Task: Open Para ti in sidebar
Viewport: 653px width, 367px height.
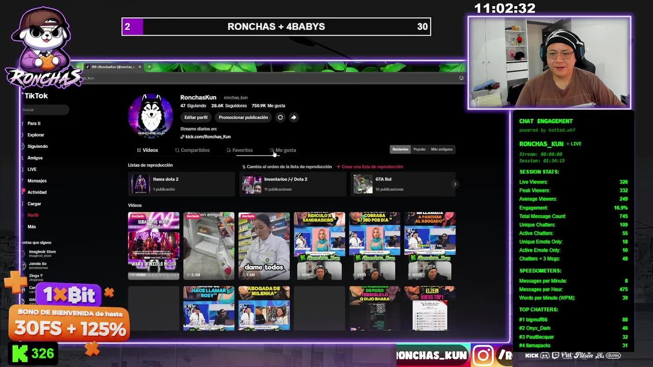Action: tap(34, 123)
